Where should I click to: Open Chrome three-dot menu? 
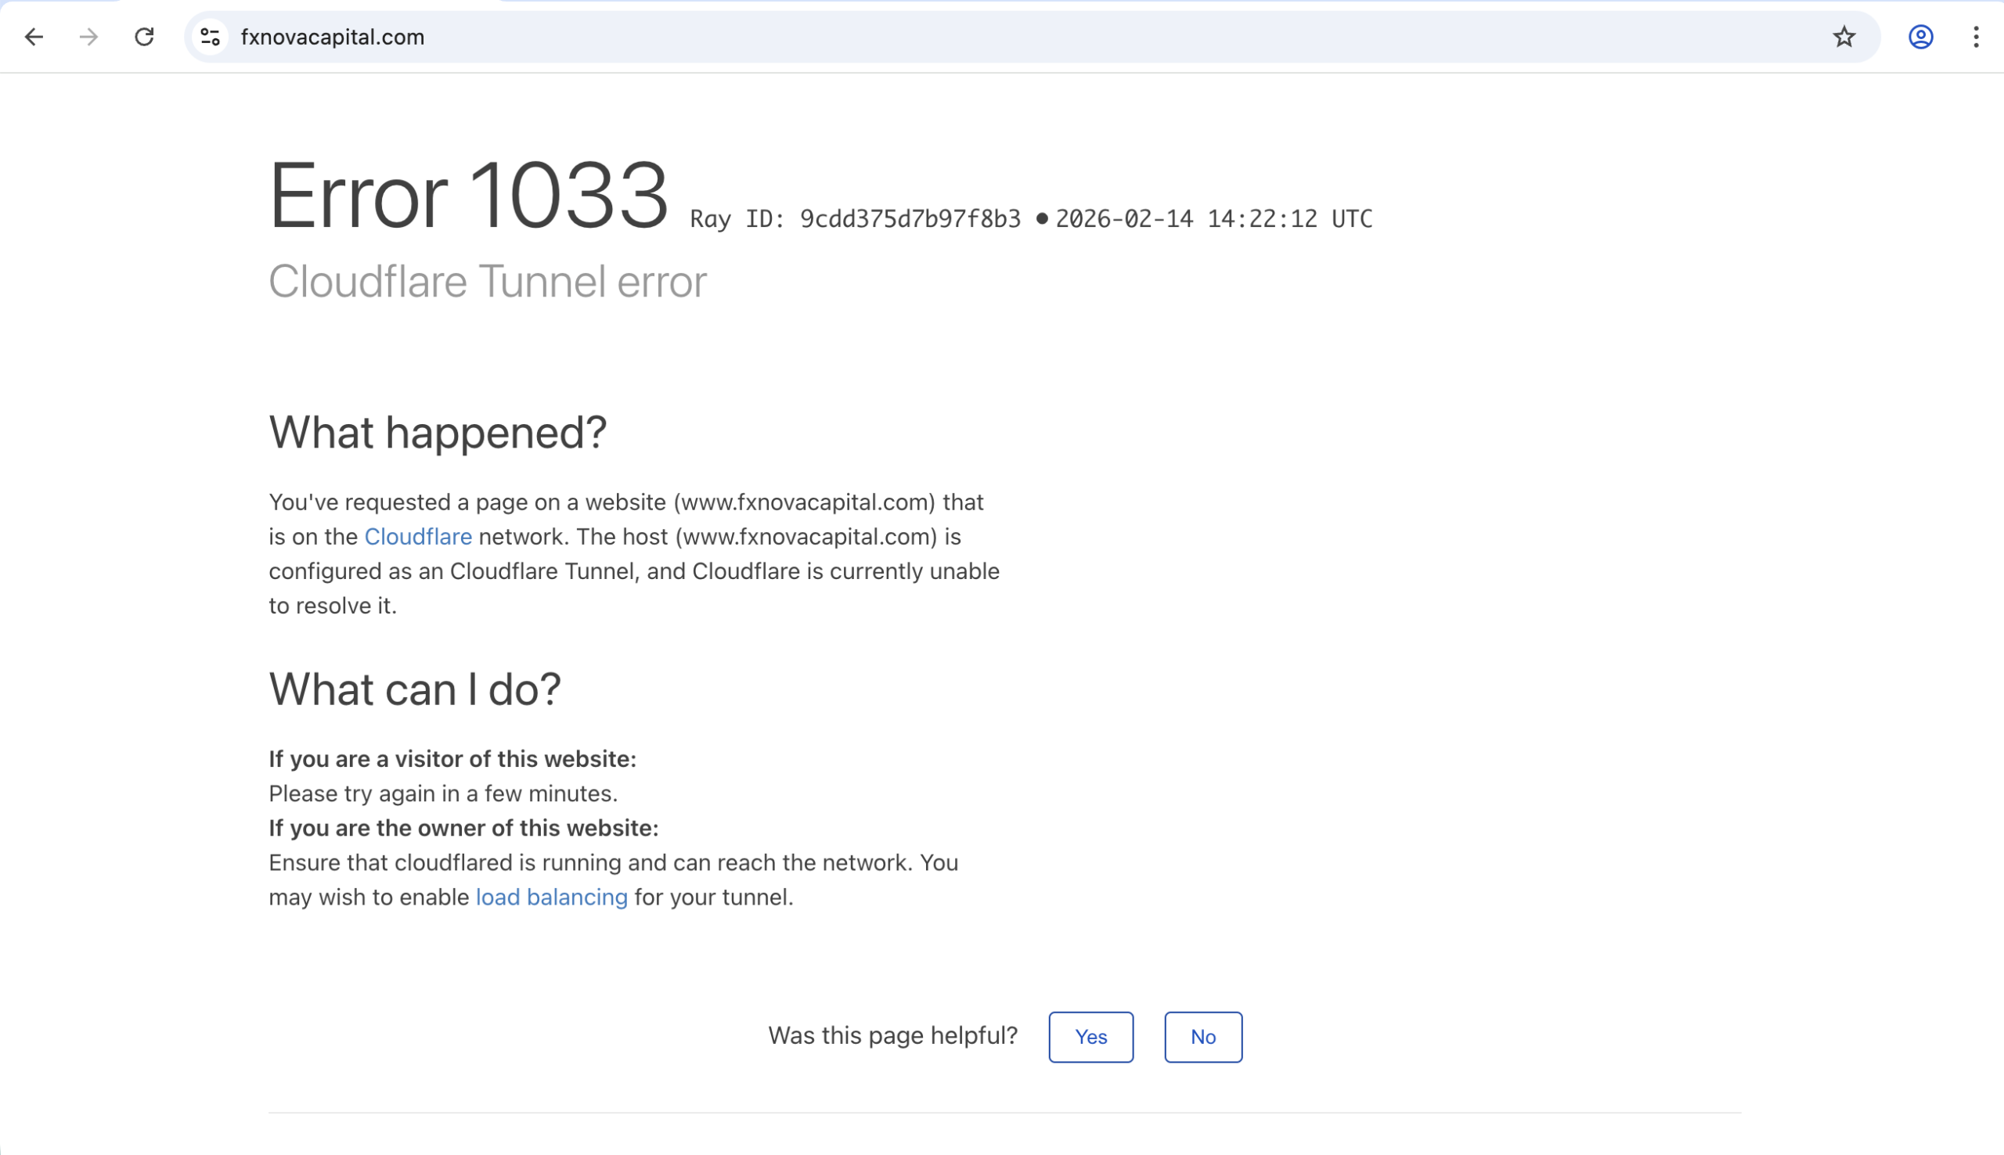point(1975,37)
